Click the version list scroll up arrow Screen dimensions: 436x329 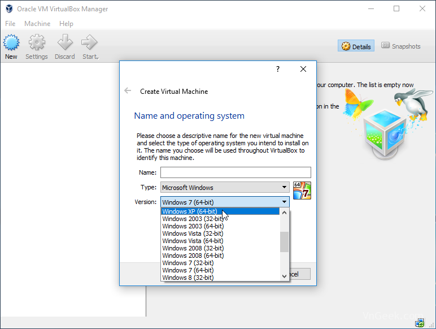tap(284, 213)
